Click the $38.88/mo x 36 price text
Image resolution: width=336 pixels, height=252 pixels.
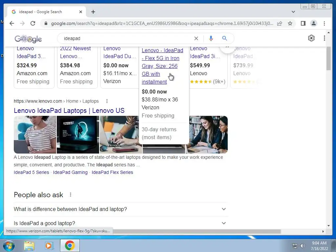click(x=160, y=100)
